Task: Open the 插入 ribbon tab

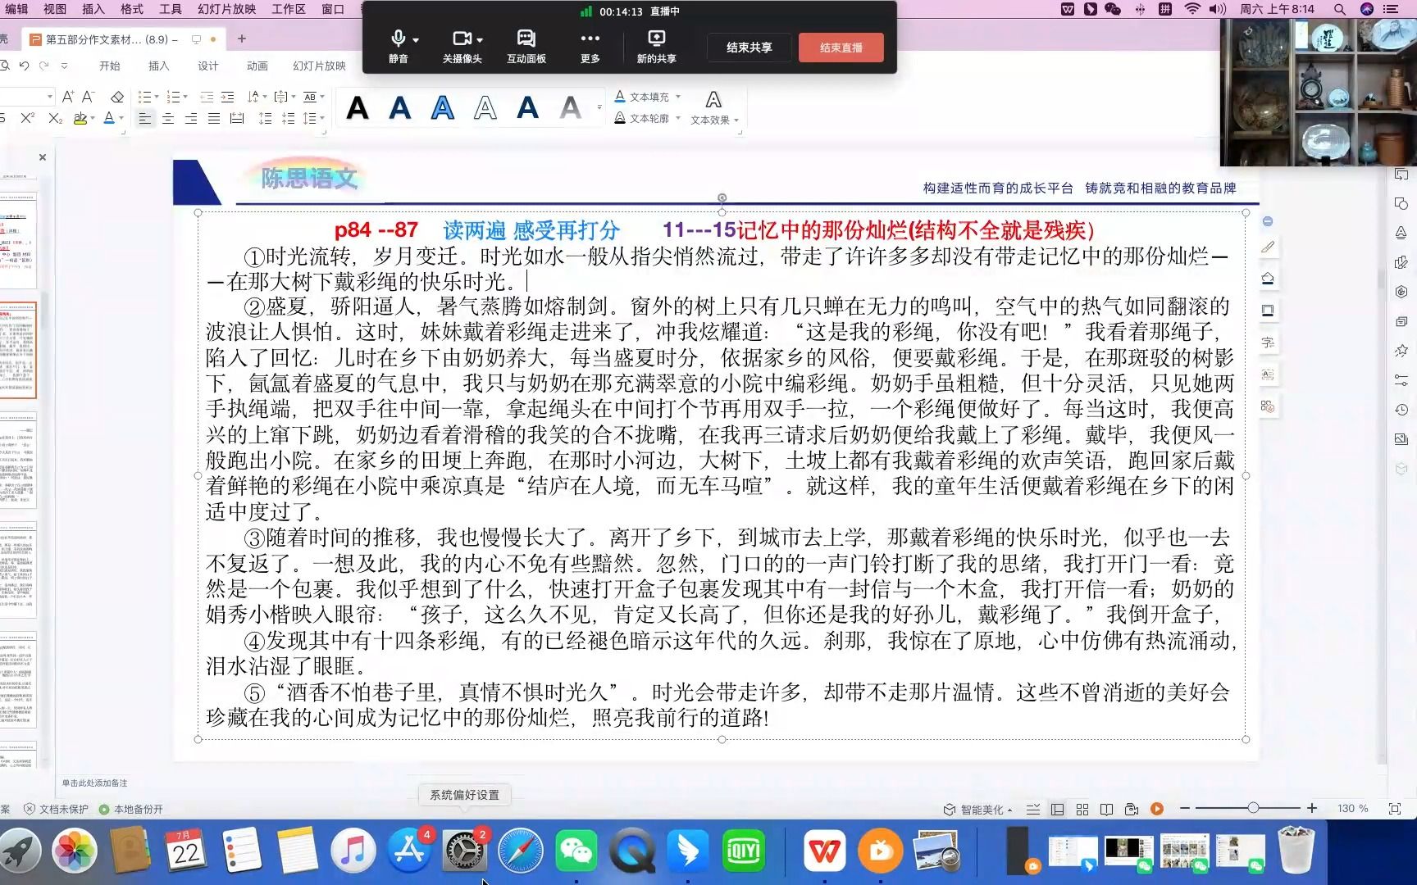Action: 158,66
